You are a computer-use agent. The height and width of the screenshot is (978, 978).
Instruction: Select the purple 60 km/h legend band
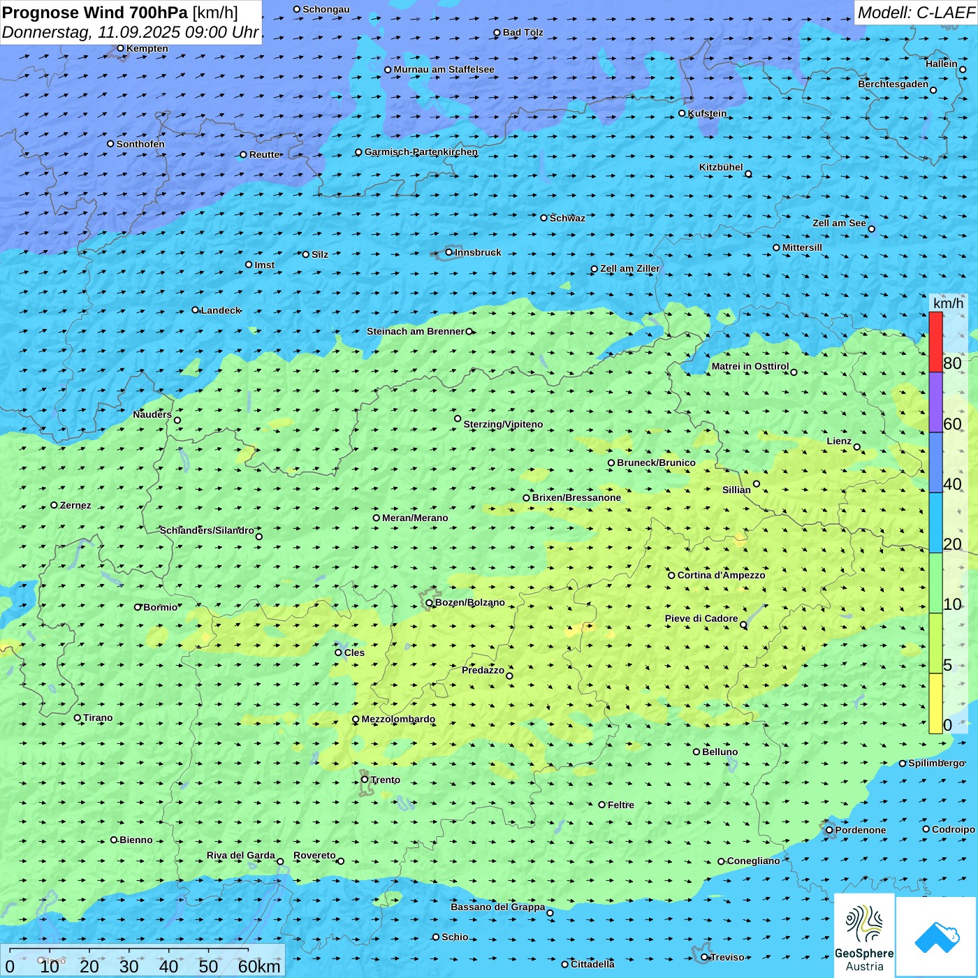(935, 402)
